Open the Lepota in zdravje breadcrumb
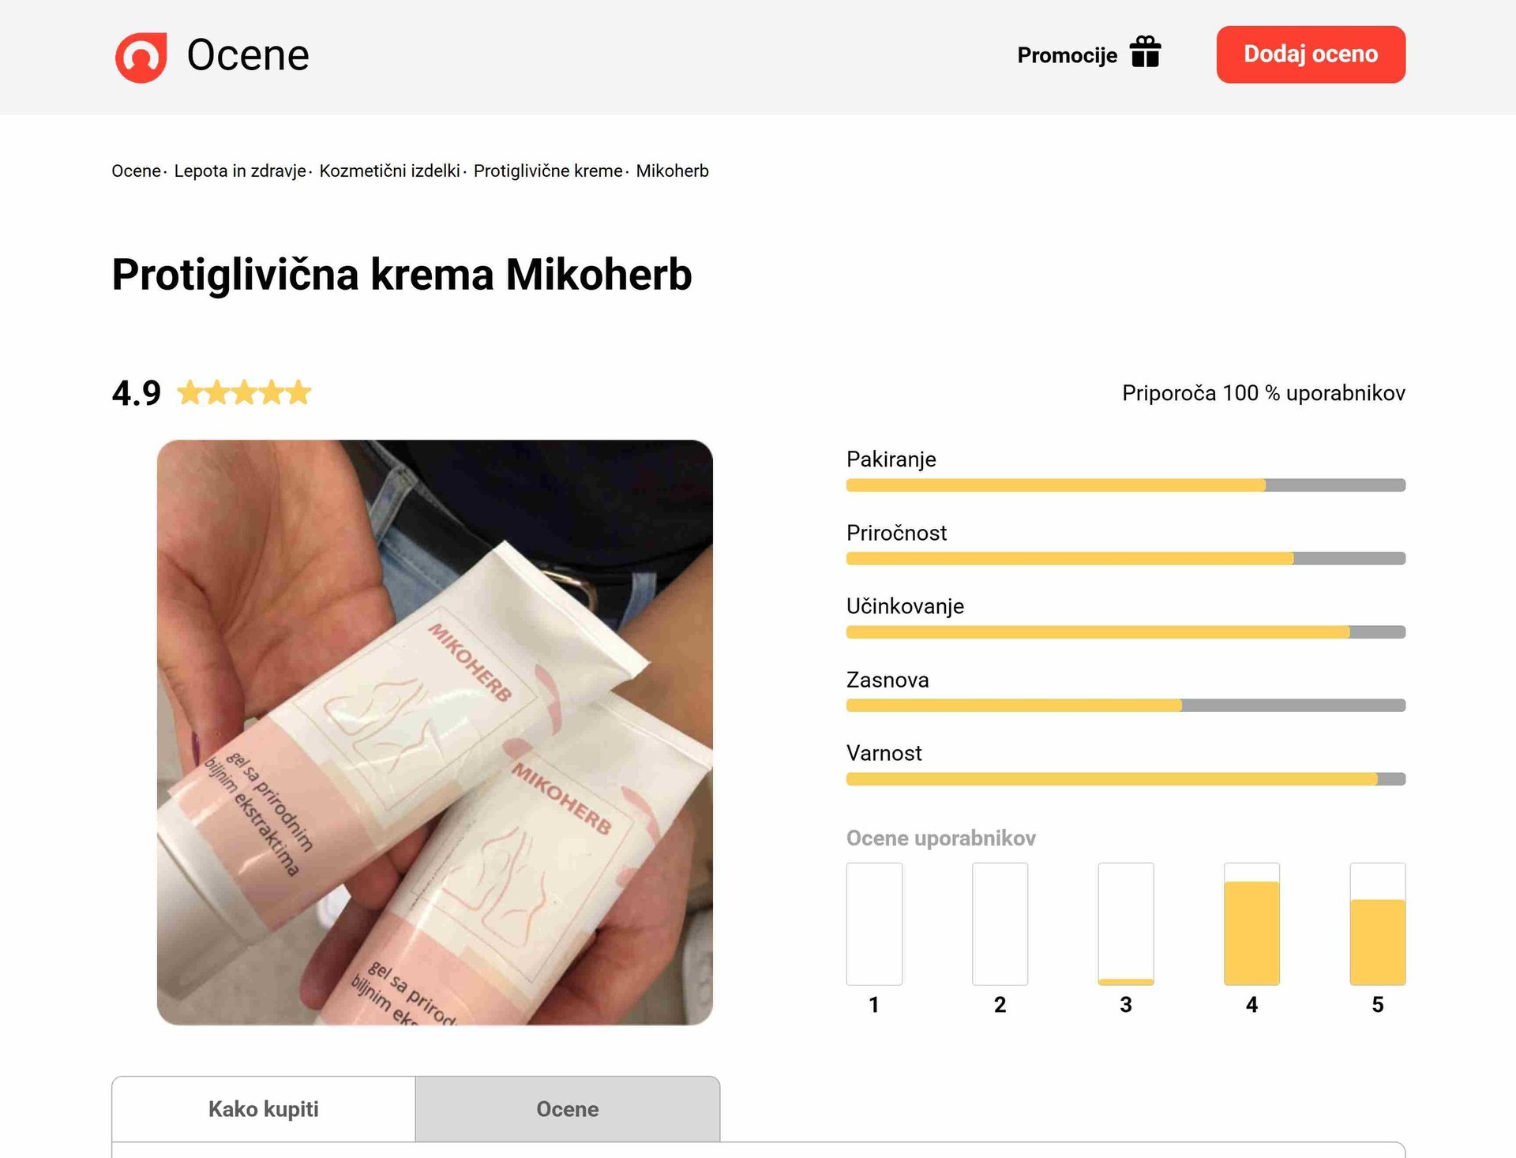 (240, 171)
